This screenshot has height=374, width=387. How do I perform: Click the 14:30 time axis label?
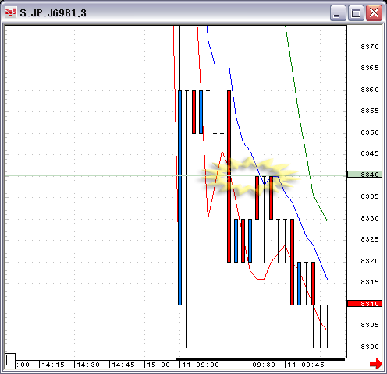(88, 365)
